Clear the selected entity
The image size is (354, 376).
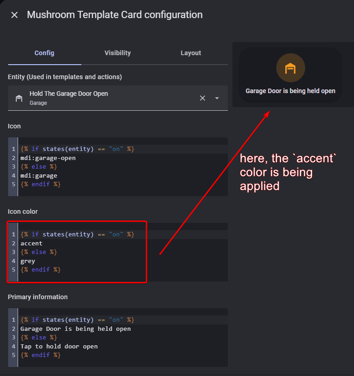(203, 98)
